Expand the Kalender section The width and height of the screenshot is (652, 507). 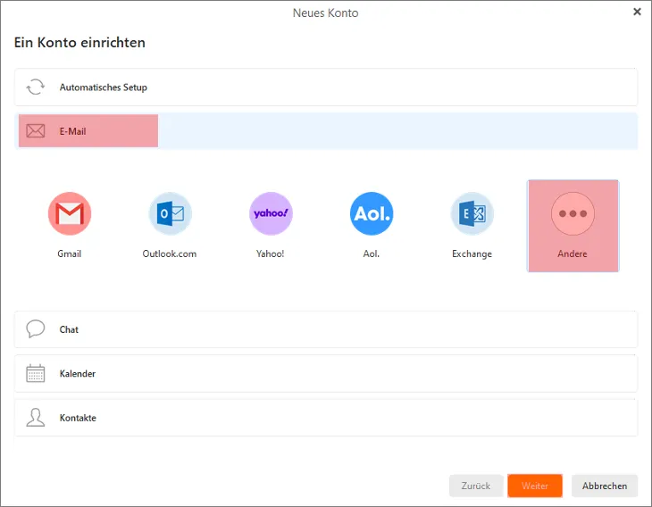(326, 373)
